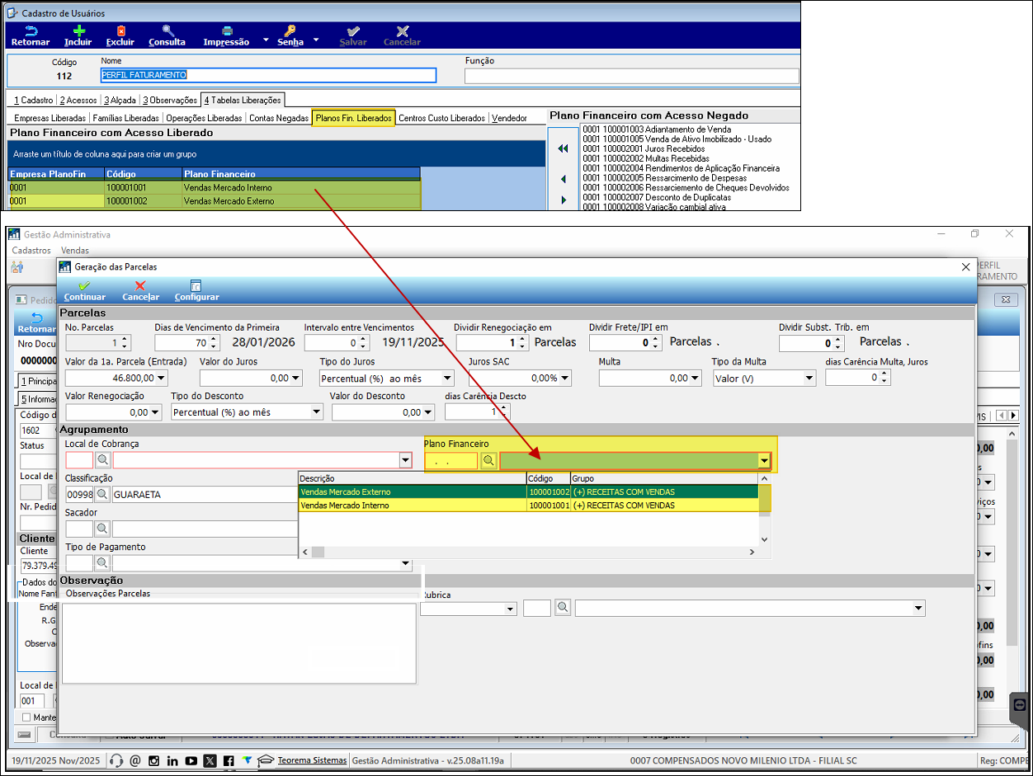Screen dimensions: 1033x776
Task: Toggle the Mante checkbox at bottom left
Action: [26, 717]
